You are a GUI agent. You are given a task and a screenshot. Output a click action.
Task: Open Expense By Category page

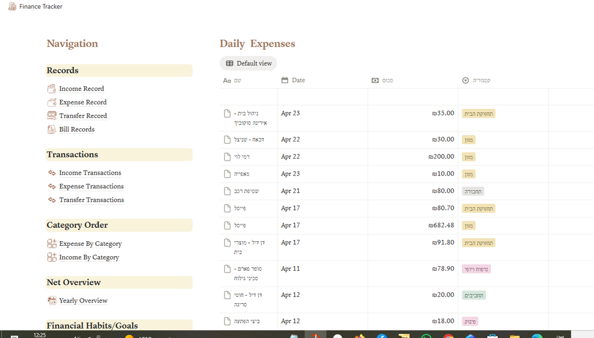coord(90,243)
